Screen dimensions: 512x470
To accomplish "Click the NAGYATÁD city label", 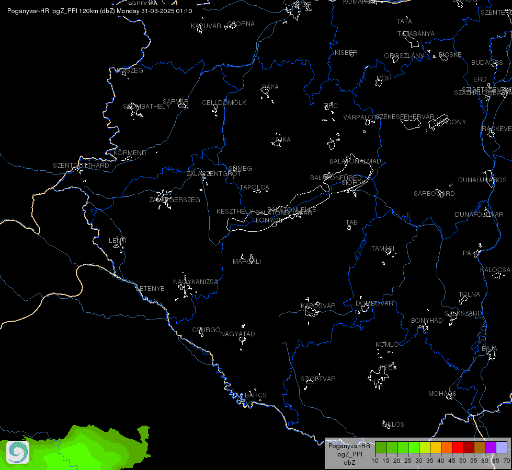I will point(237,334).
